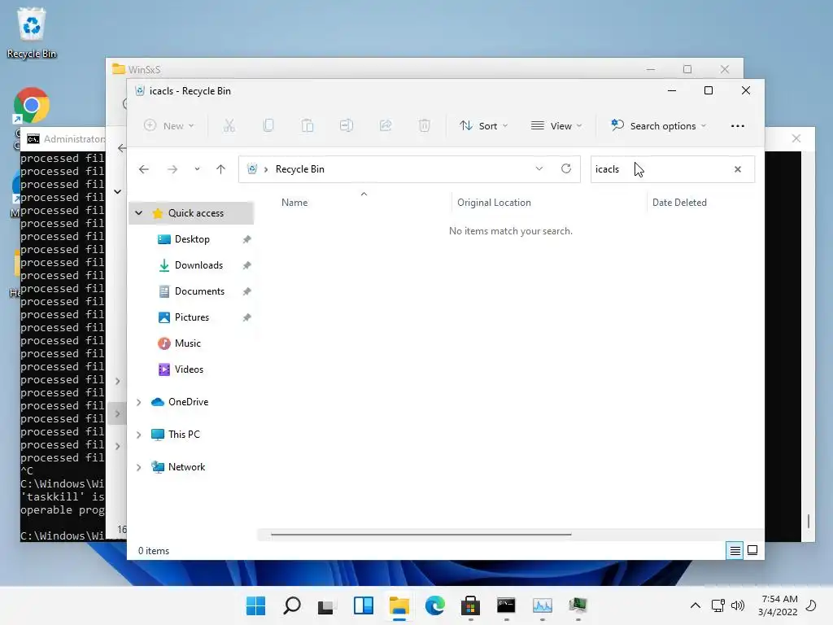
Task: Open the See more ellipsis menu
Action: coord(737,126)
